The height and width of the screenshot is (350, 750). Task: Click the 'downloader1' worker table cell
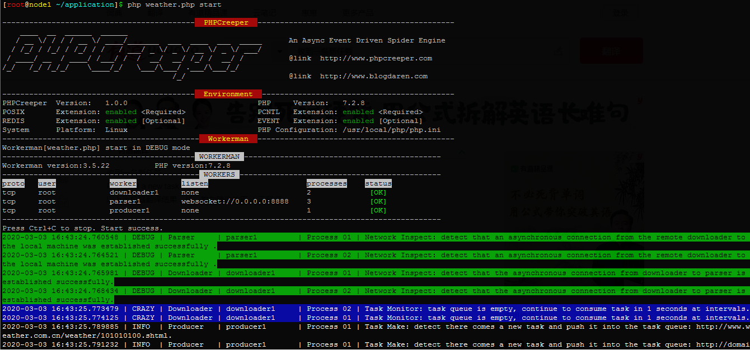point(134,192)
